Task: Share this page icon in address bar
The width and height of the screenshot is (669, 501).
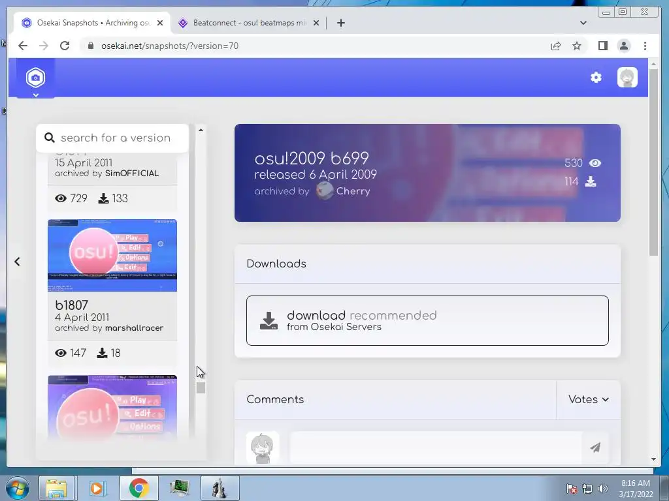Action: (x=555, y=46)
